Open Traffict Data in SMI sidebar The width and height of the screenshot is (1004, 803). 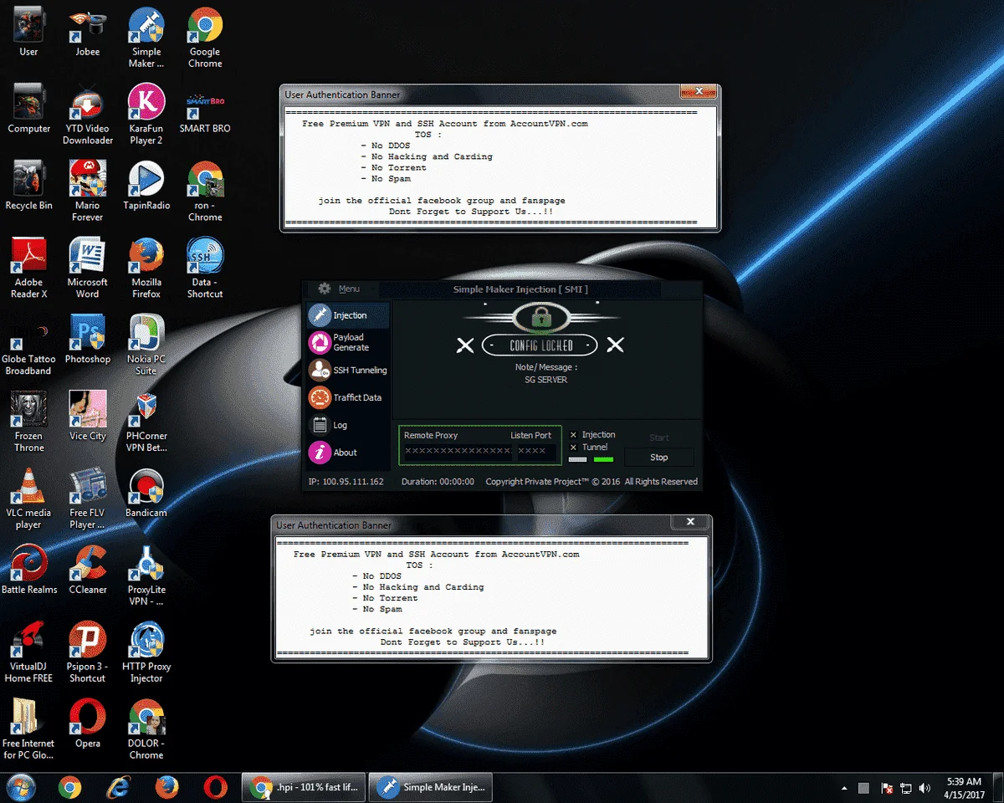point(347,397)
